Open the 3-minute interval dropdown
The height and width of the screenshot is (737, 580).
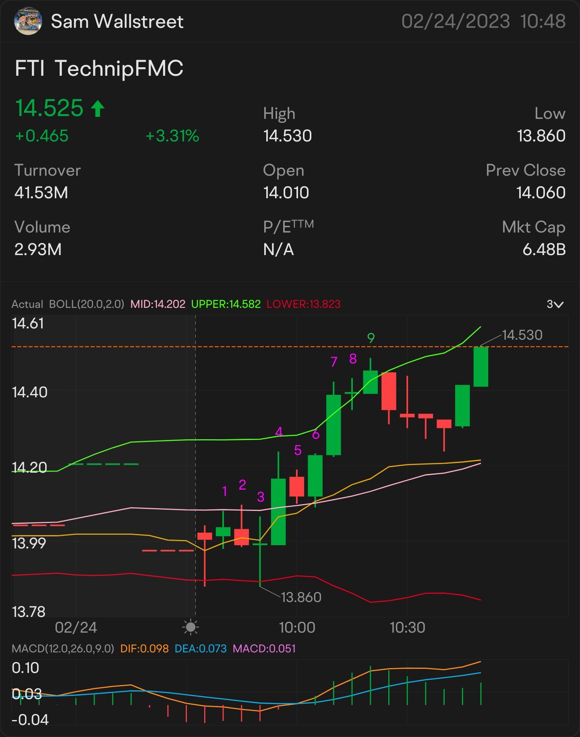(x=555, y=304)
